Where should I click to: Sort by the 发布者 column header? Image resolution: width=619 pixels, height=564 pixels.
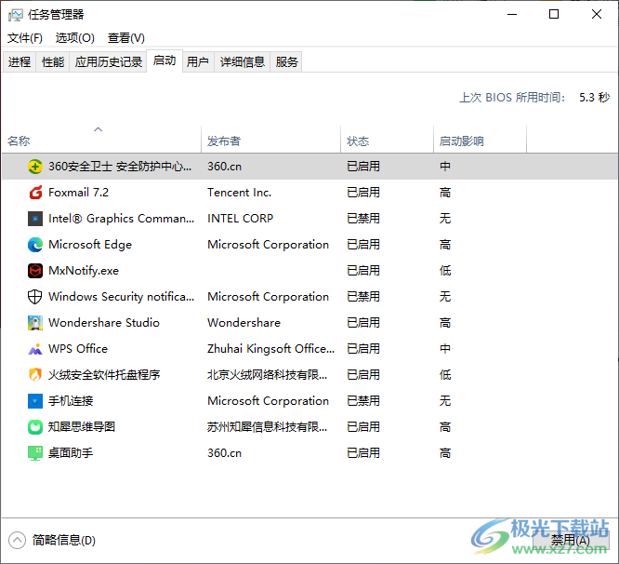point(270,139)
